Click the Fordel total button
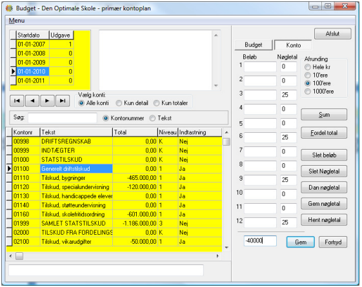Viewport: 362px width, 287px height. (324, 133)
